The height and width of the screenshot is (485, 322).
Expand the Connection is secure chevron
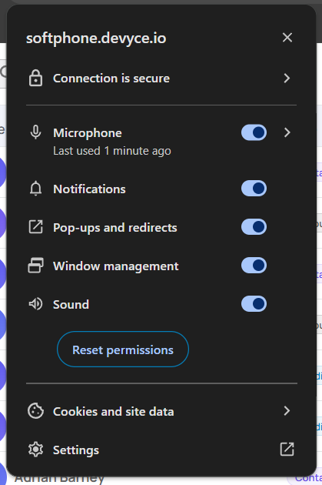click(287, 79)
